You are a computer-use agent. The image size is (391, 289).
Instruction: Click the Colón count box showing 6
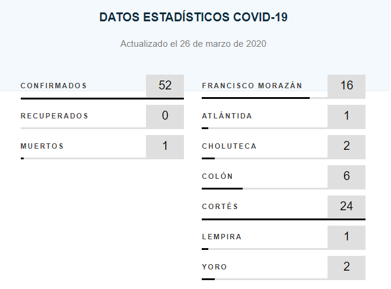pyautogui.click(x=347, y=177)
